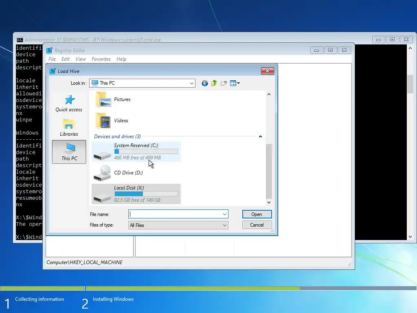Image resolution: width=417 pixels, height=313 pixels.
Task: Open the Files of type drop-down
Action: 178,225
